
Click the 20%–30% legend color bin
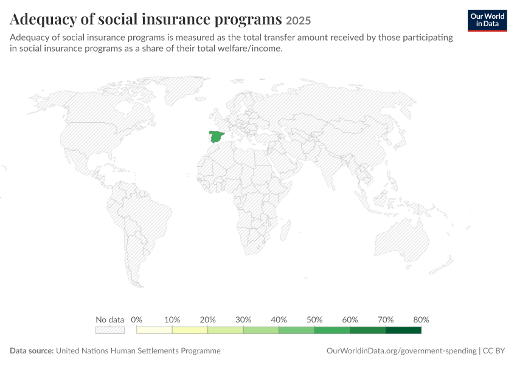226,330
